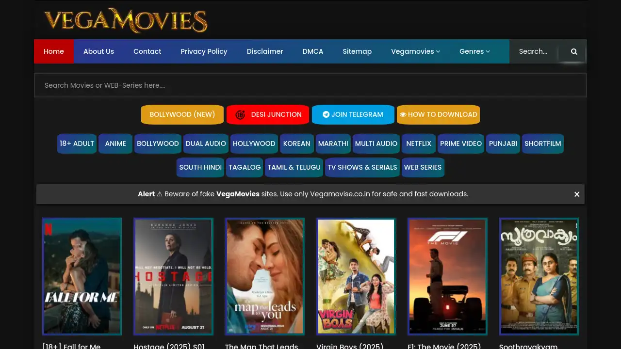Open the Virgin Boys poster
The image size is (621, 349).
coord(356,276)
